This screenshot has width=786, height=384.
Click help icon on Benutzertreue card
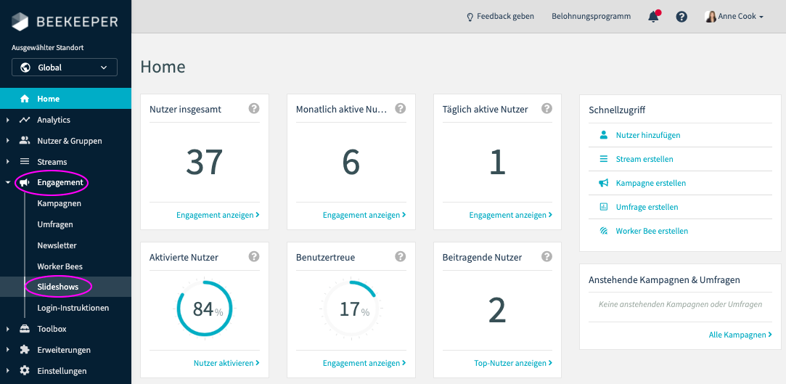400,257
